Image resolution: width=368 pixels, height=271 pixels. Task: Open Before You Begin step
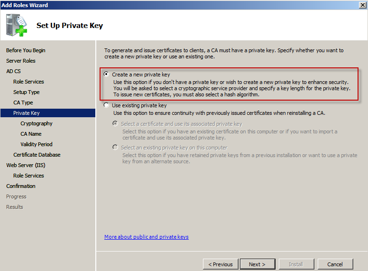coord(26,50)
